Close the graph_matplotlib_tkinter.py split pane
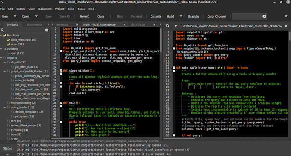291x156 pixels. (x=286, y=26)
